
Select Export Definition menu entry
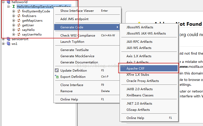(x=87, y=77)
